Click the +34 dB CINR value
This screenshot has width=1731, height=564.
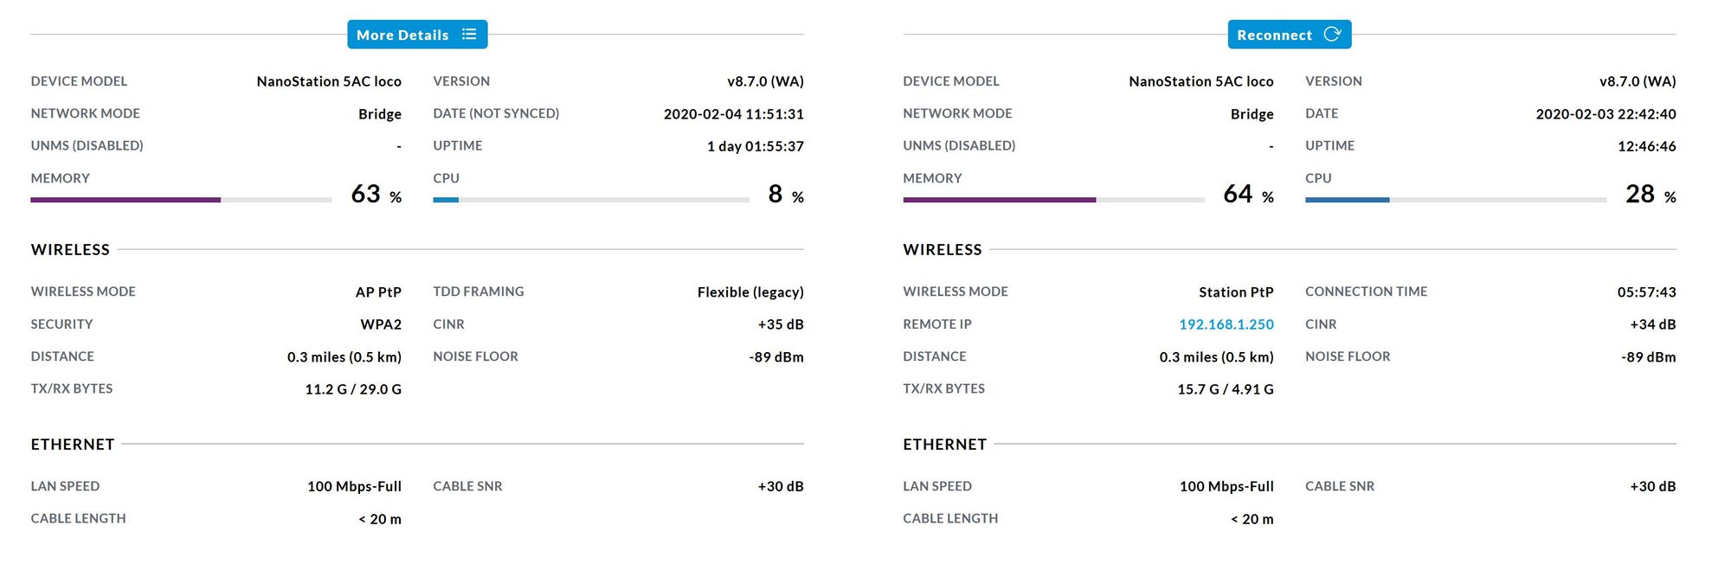coord(1652,324)
